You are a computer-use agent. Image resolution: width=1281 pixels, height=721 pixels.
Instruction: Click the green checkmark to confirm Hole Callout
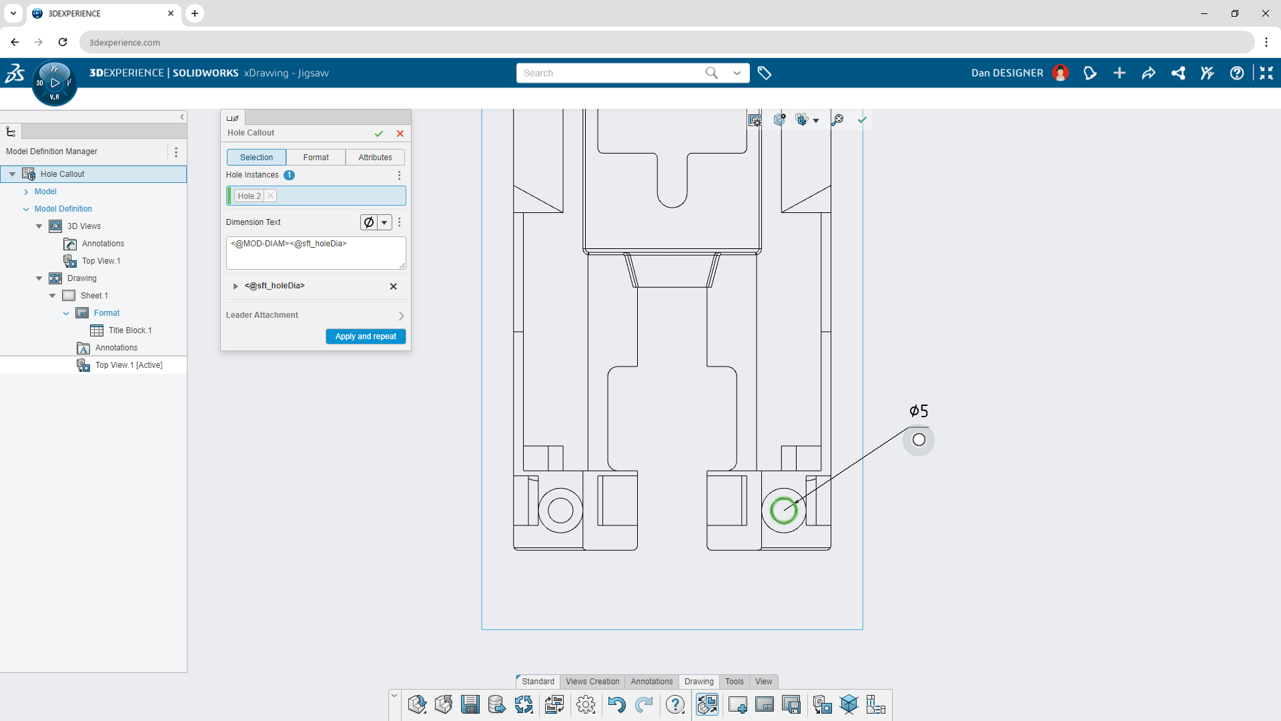point(378,133)
